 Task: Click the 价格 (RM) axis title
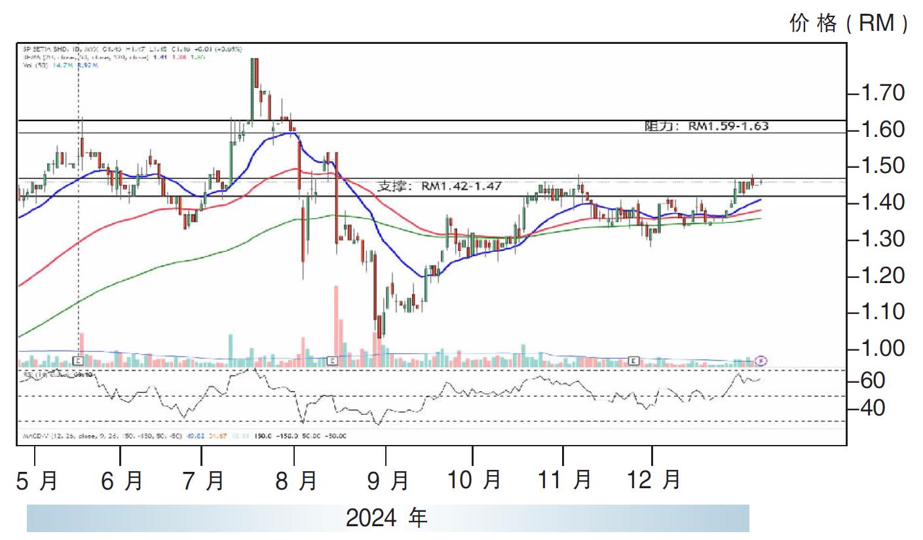(849, 24)
